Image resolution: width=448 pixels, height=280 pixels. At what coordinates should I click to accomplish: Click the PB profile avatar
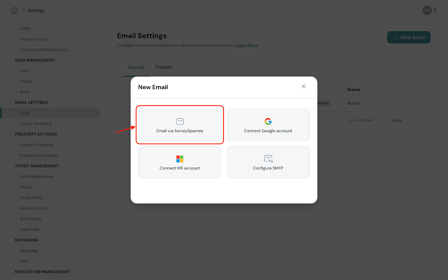[427, 11]
